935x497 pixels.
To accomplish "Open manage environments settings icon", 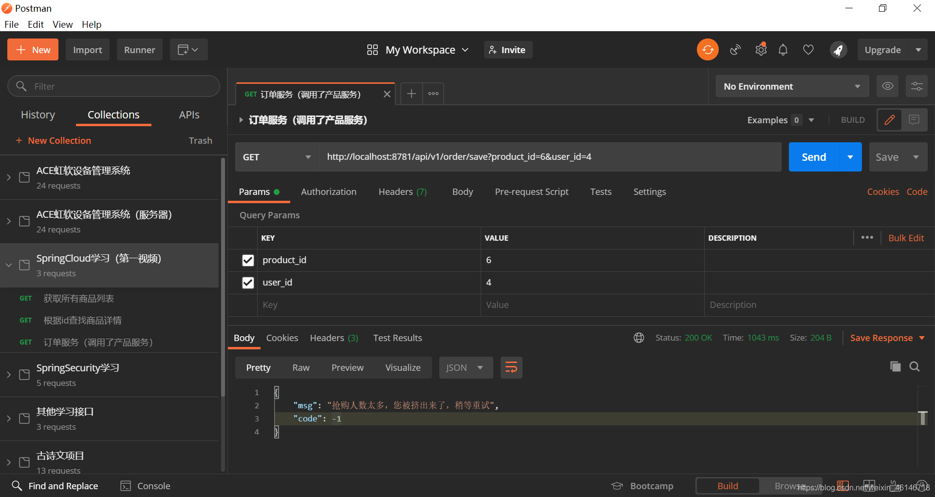I will point(917,86).
